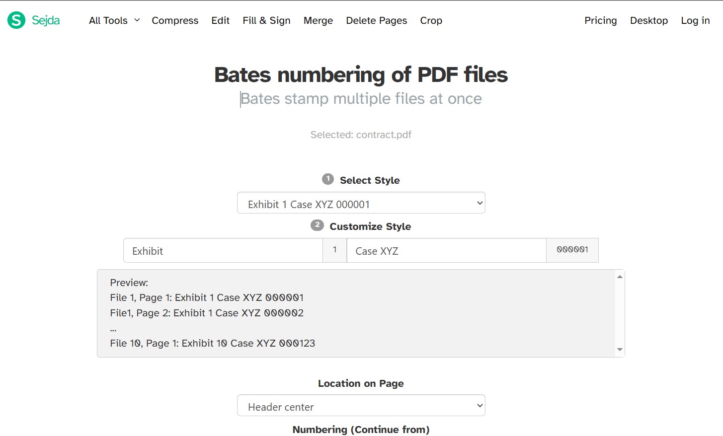The height and width of the screenshot is (436, 723).
Task: Open the Edit tool
Action: [x=220, y=20]
